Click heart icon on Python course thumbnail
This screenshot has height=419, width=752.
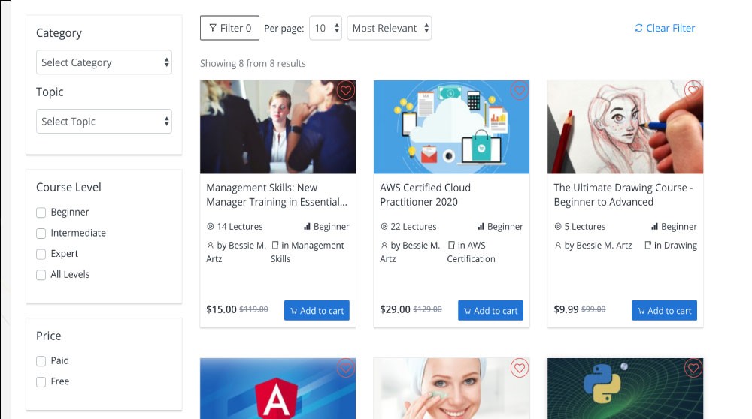pos(693,368)
